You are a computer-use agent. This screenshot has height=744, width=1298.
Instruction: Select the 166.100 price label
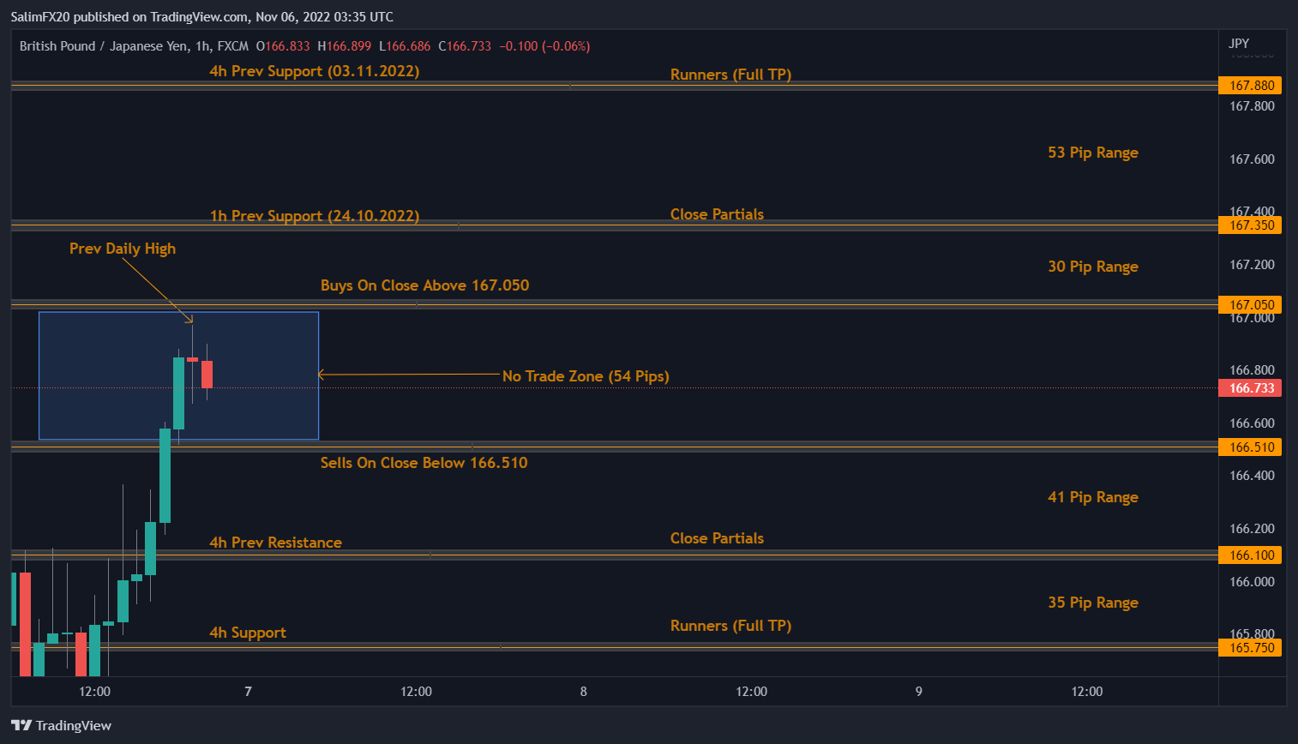(x=1251, y=555)
